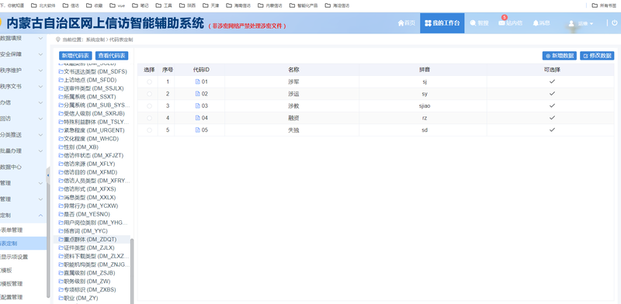Select tree item 直属级别 (DM_ZSJB)

tap(87, 273)
